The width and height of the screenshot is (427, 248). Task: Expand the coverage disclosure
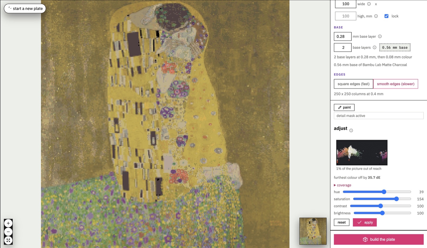[x=342, y=185]
